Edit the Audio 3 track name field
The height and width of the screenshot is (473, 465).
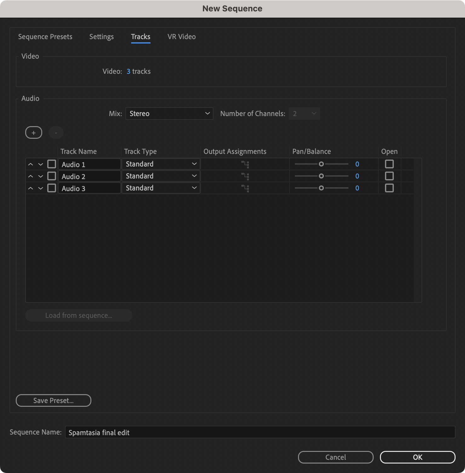pyautogui.click(x=89, y=188)
